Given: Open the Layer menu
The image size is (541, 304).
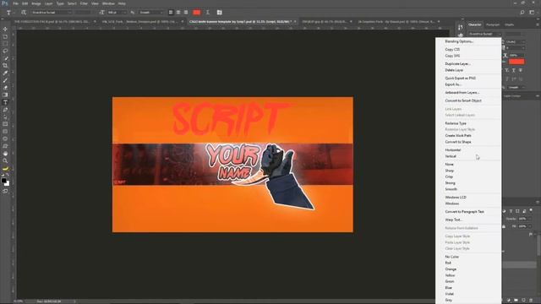Looking at the screenshot, I should pos(49,3).
